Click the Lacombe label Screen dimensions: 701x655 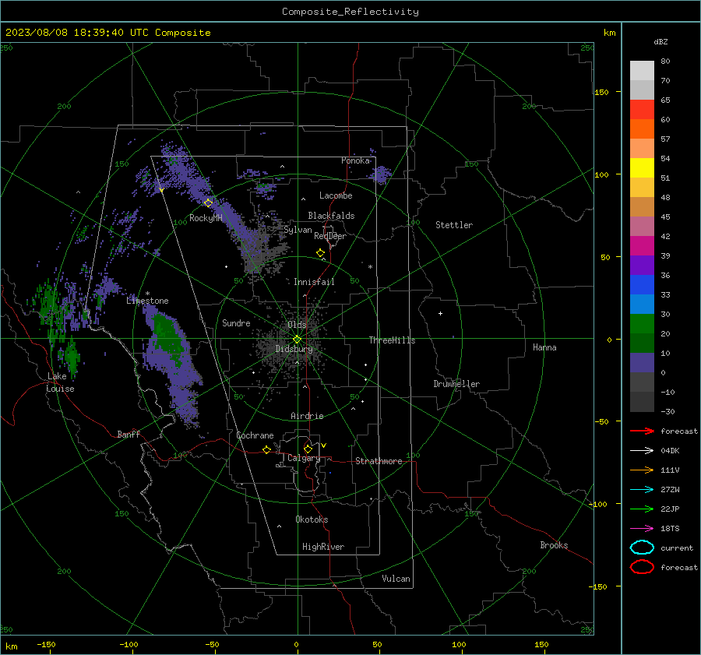pyautogui.click(x=336, y=195)
